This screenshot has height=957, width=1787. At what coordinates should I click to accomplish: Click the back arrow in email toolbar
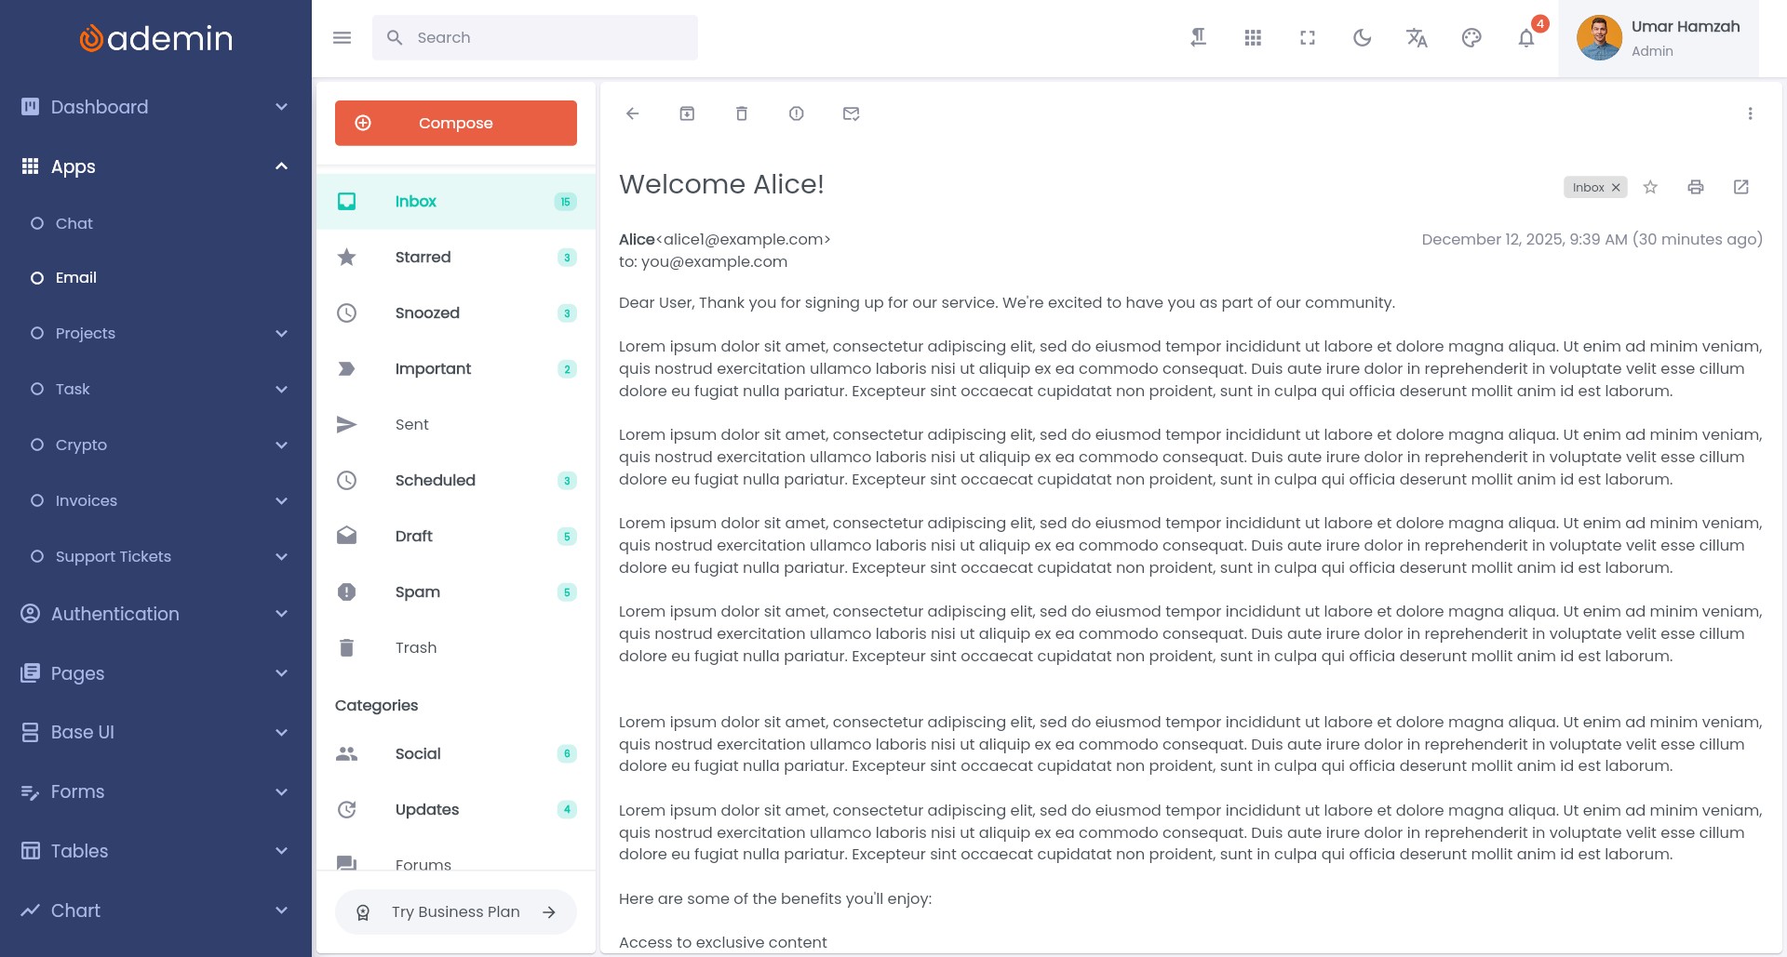click(633, 113)
